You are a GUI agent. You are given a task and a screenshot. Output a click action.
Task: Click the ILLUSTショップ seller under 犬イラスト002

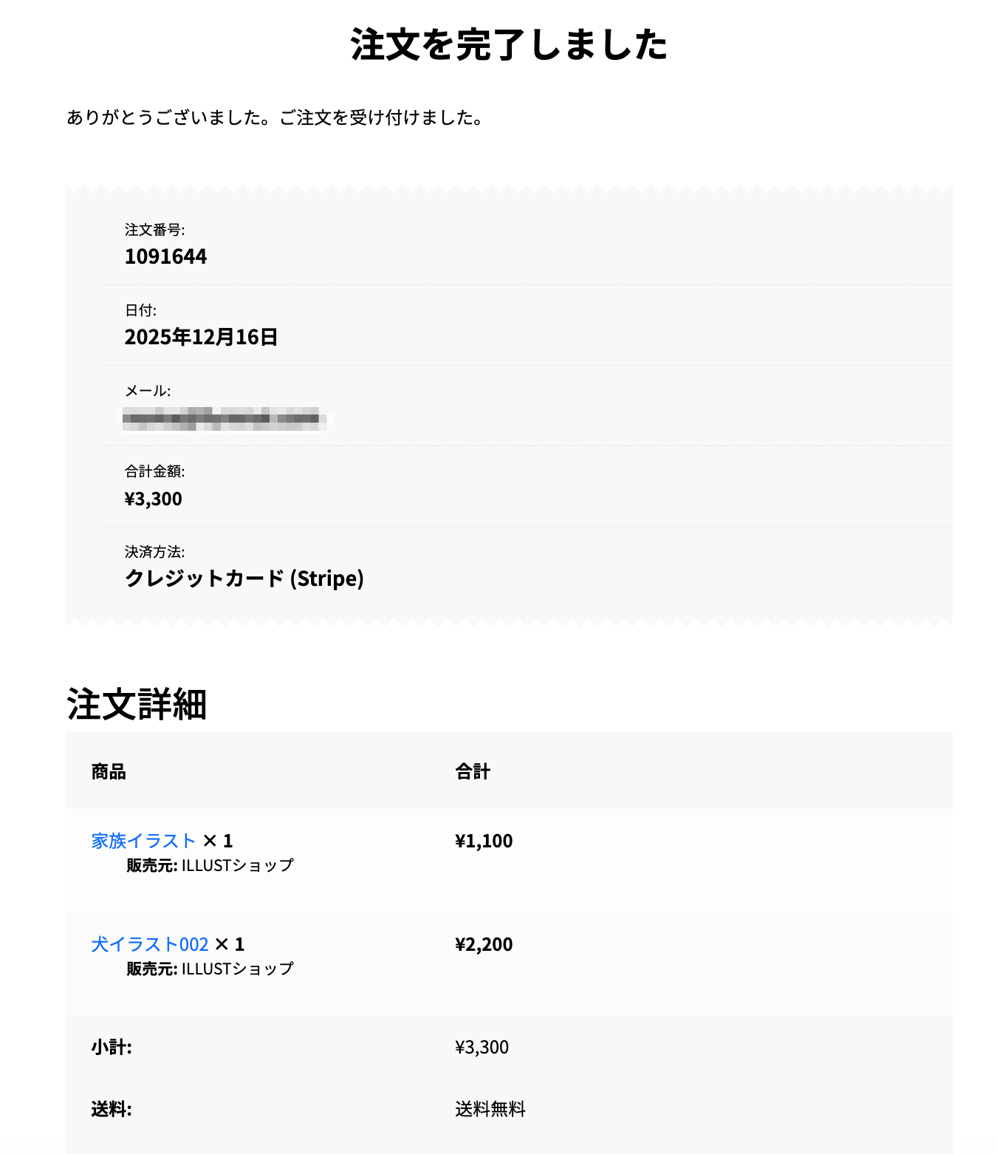click(x=237, y=969)
